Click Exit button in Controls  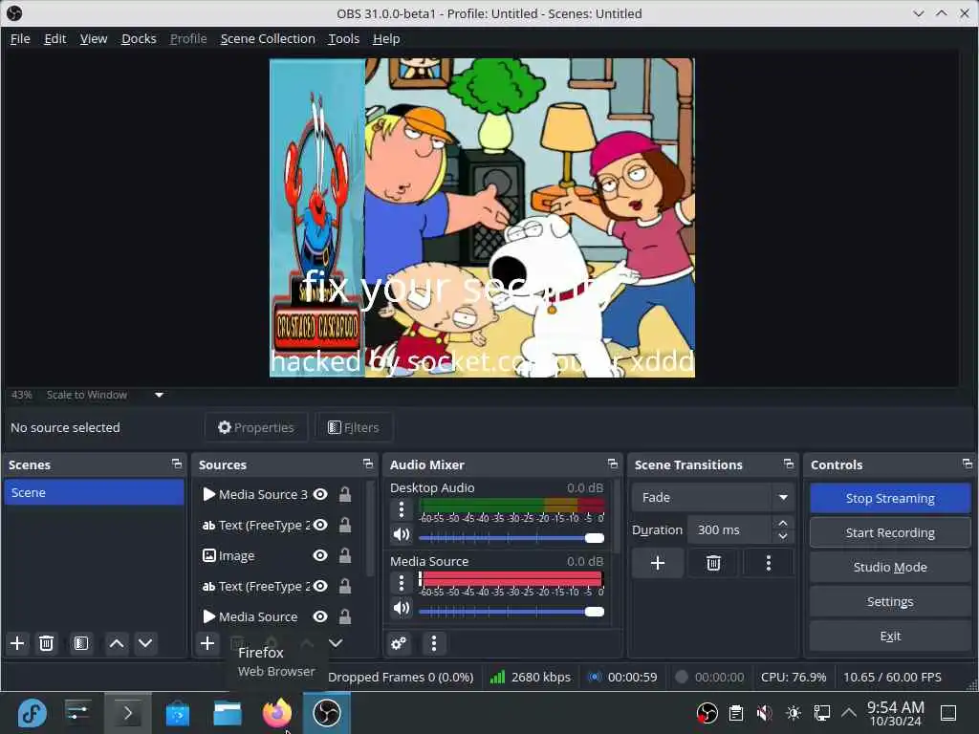click(x=890, y=636)
